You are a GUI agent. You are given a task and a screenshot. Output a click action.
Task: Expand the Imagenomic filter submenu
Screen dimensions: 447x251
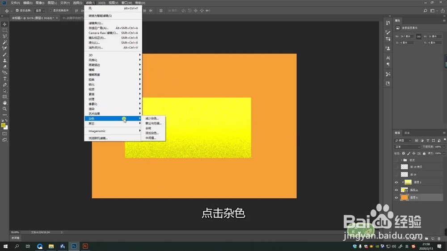tap(113, 131)
